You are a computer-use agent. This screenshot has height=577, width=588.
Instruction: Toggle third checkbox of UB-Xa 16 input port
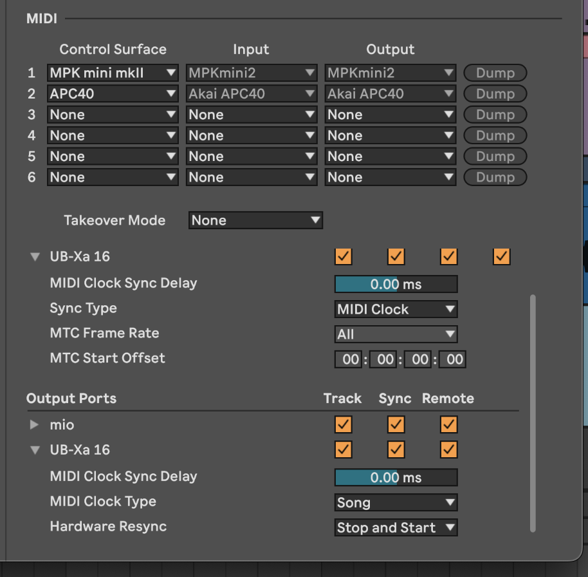(x=449, y=257)
